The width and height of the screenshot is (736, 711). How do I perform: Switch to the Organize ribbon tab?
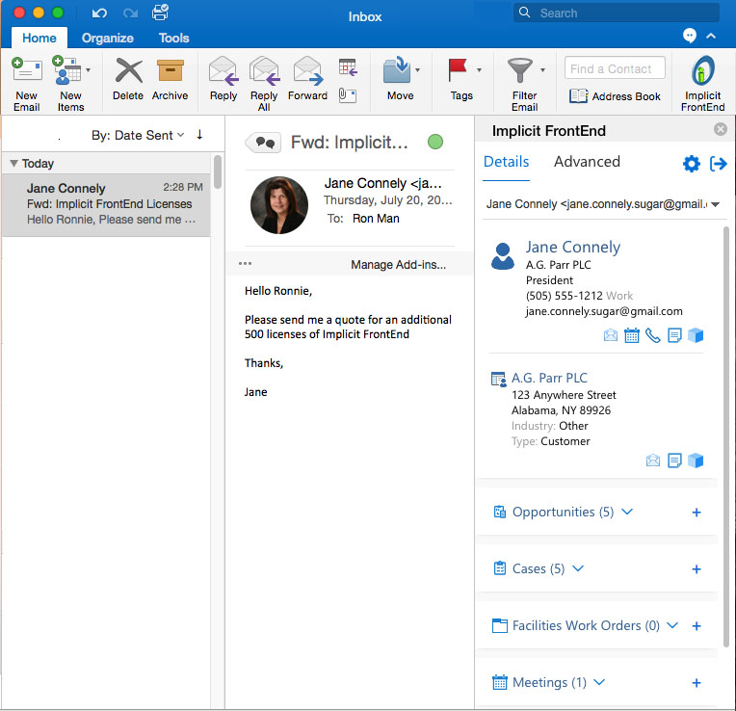[107, 39]
